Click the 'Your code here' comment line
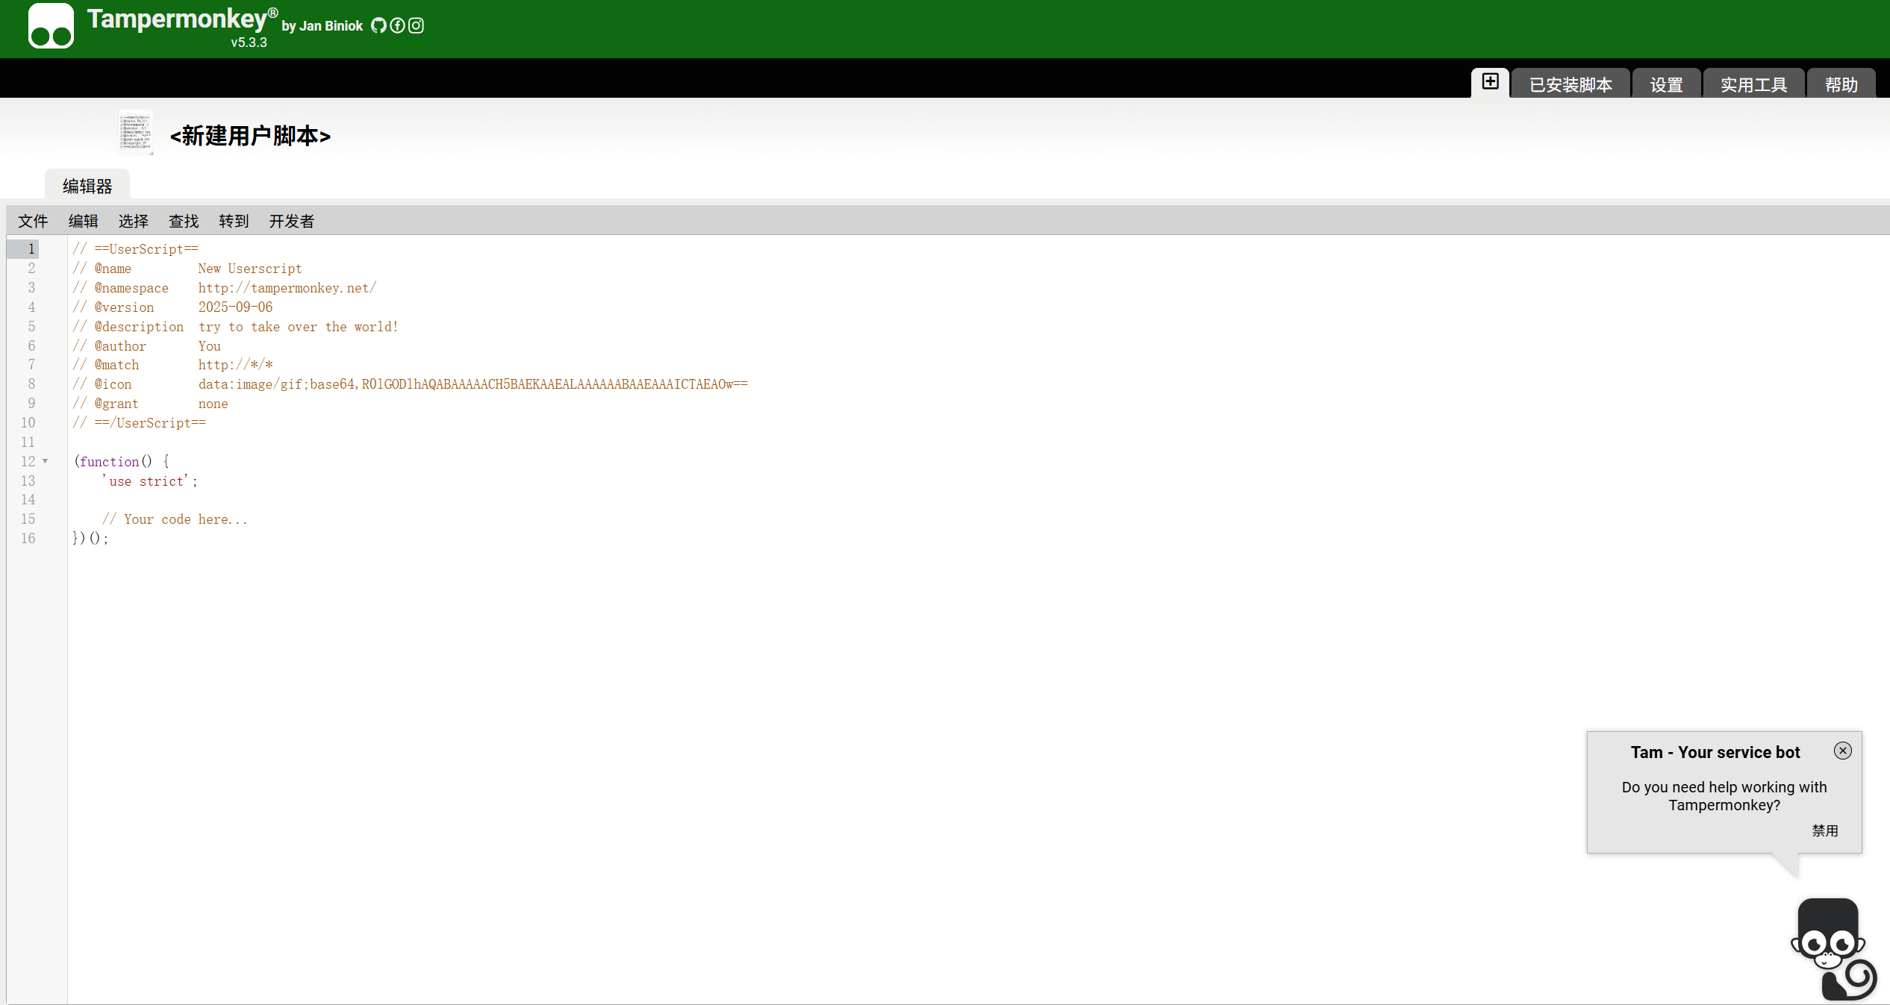The height and width of the screenshot is (1005, 1890). [x=175, y=519]
